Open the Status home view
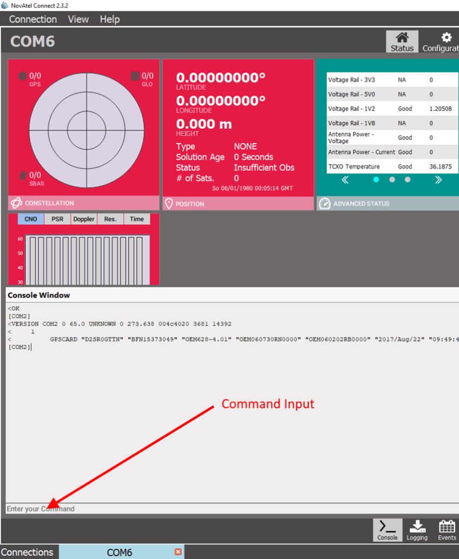Viewport: 459px width, 559px height. tap(402, 41)
